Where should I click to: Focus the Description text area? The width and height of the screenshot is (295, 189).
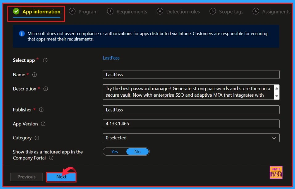point(189,92)
